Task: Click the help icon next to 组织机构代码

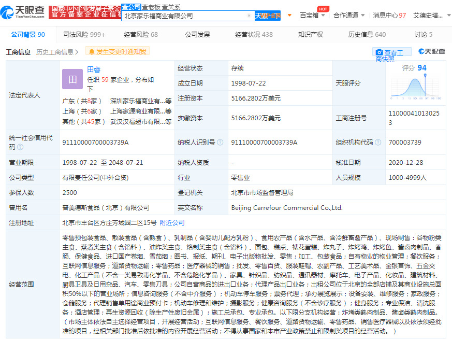Action: [x=378, y=142]
